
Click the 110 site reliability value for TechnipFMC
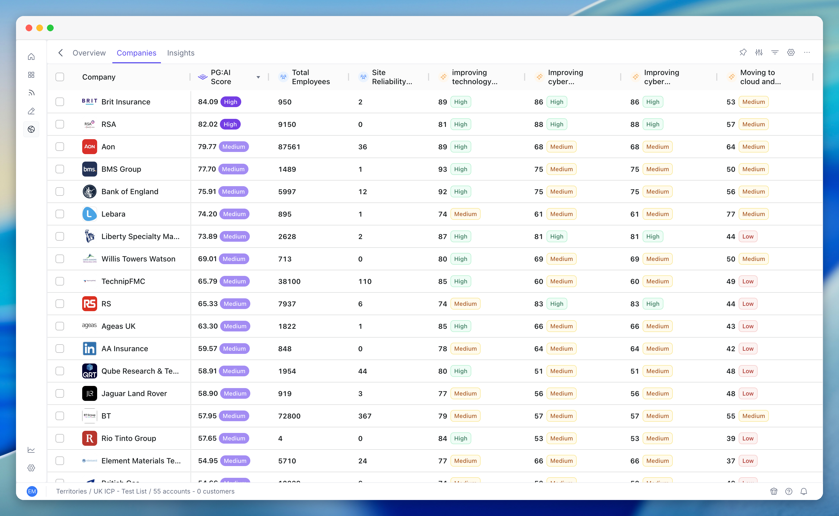point(365,282)
